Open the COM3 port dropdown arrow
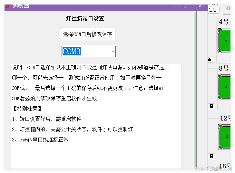235x173 pixels. pos(113,51)
